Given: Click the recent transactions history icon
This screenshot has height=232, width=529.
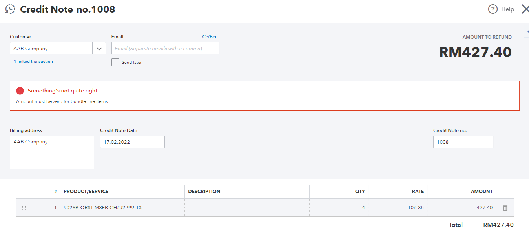Looking at the screenshot, I should (10, 9).
